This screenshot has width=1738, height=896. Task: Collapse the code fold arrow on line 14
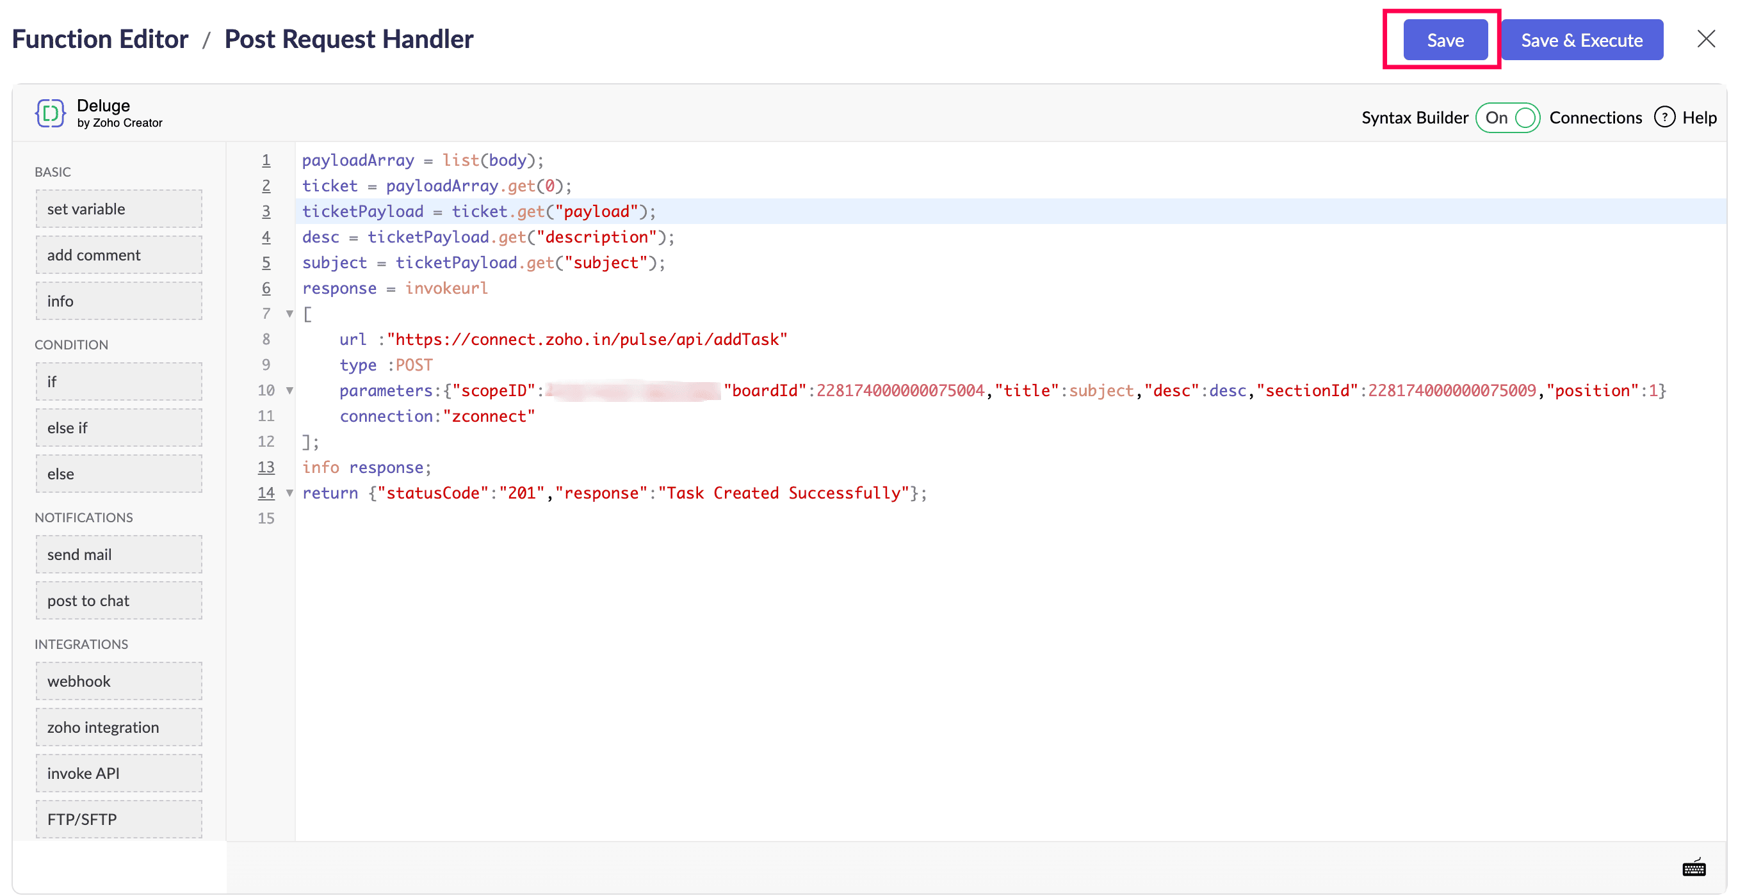click(x=289, y=493)
